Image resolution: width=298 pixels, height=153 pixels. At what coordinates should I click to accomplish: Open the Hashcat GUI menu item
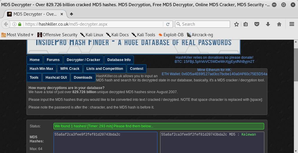pos(56,78)
